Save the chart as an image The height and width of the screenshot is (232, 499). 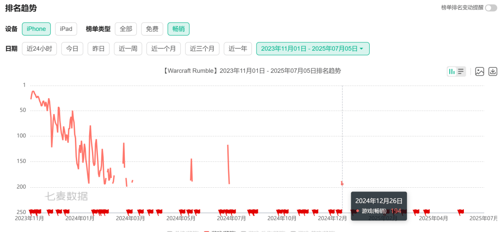click(x=480, y=72)
